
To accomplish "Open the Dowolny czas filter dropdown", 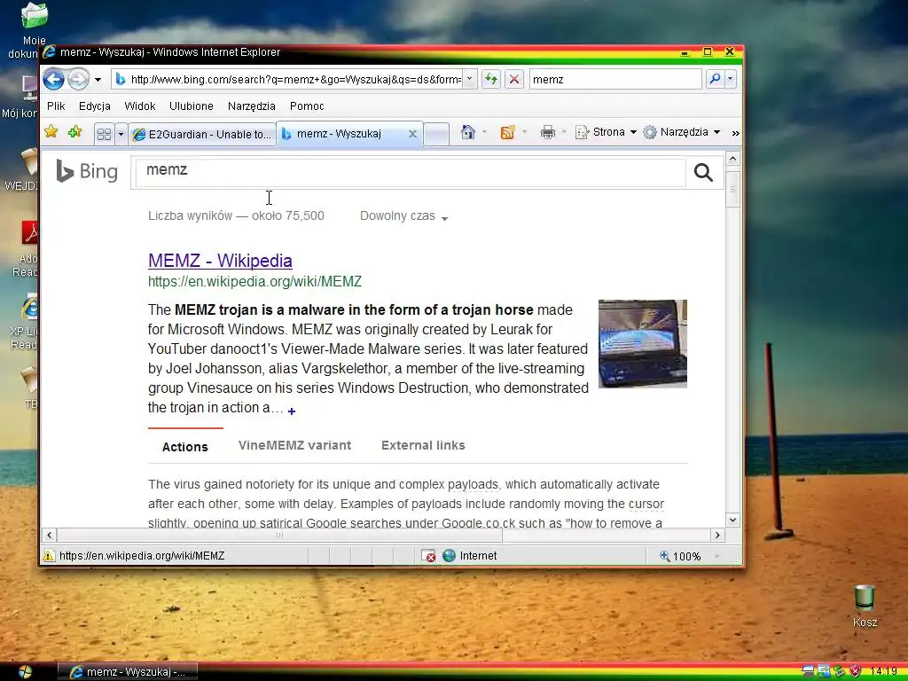I will click(403, 216).
